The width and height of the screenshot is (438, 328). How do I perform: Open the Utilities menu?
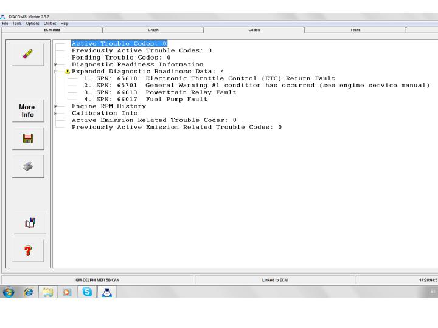[x=46, y=24]
